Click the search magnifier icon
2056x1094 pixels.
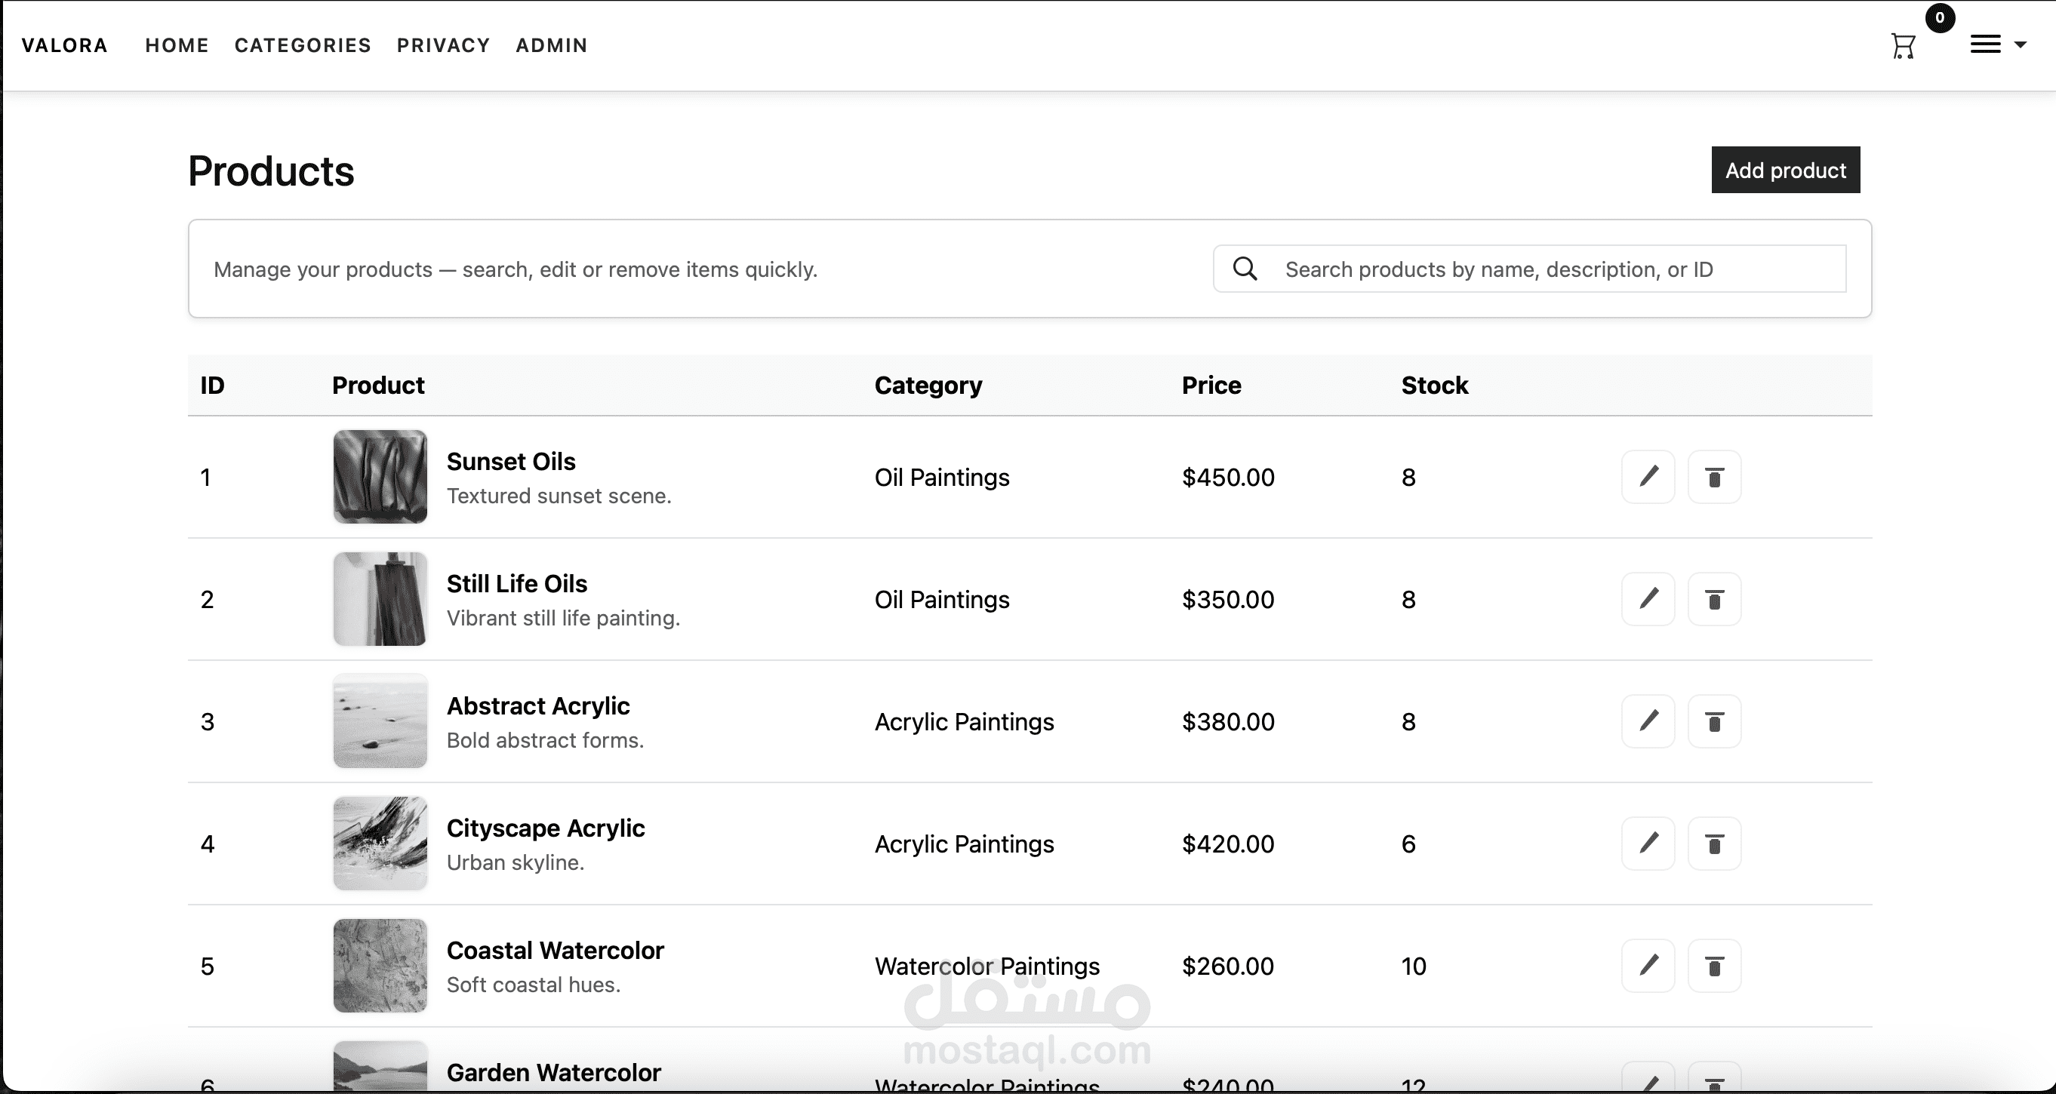pyautogui.click(x=1245, y=269)
